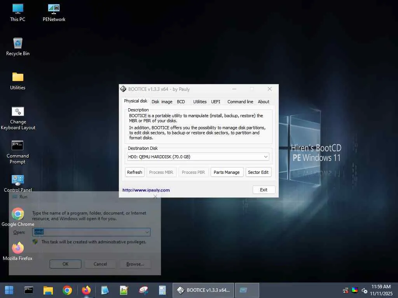The width and height of the screenshot is (398, 298).
Task: Open Parts Manage
Action: (x=227, y=172)
